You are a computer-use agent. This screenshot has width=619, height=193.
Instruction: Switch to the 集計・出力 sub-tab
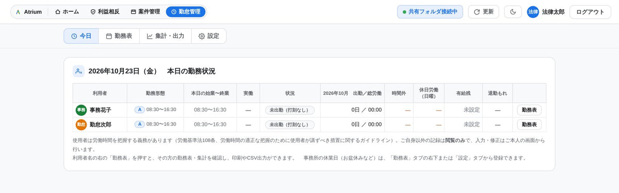(x=165, y=36)
